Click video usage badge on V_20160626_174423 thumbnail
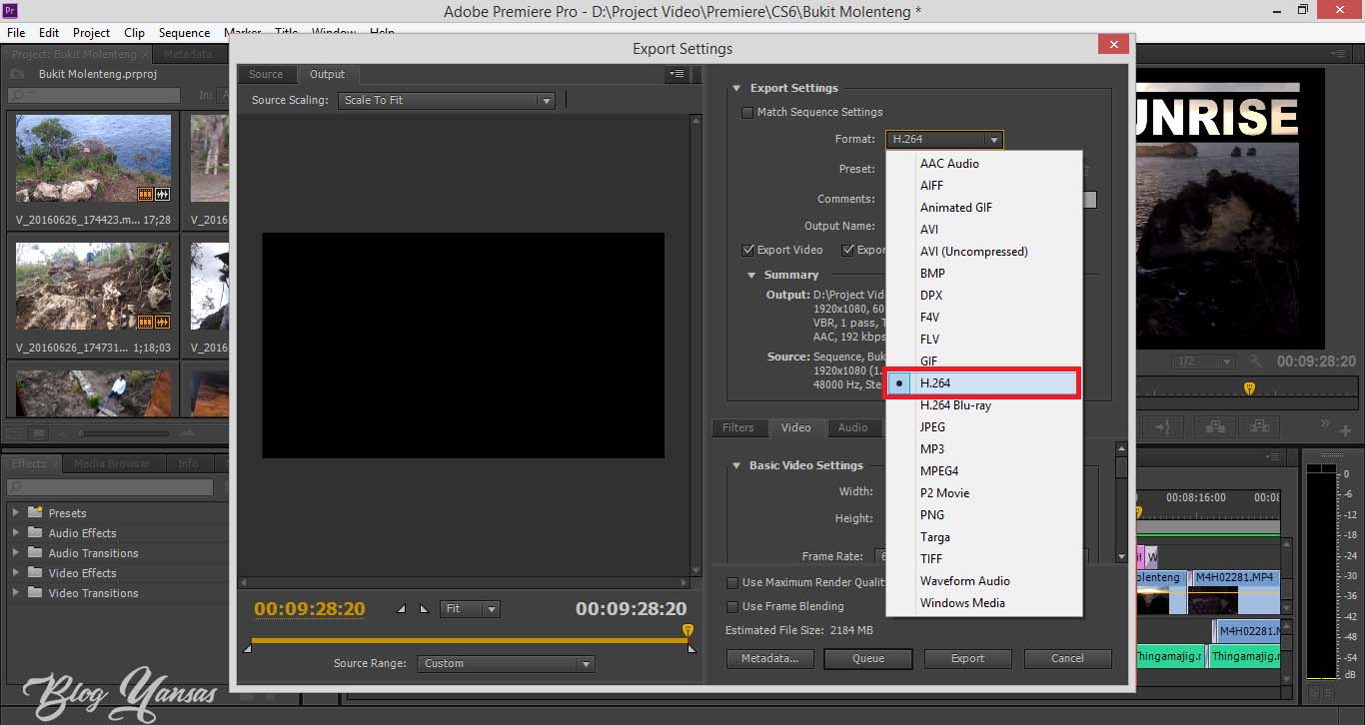Image resolution: width=1365 pixels, height=725 pixels. [x=145, y=194]
